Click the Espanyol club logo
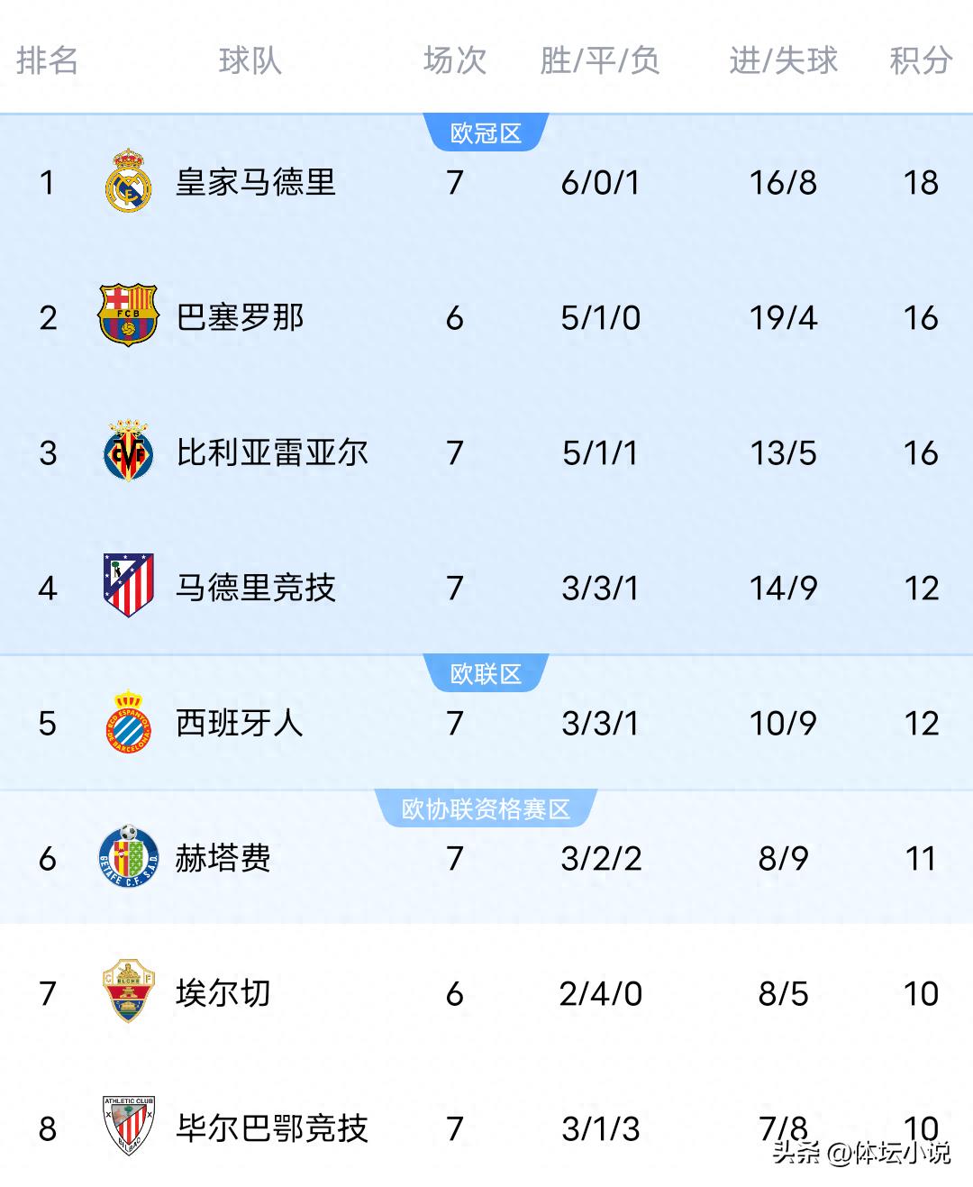973x1187 pixels. pos(129,722)
